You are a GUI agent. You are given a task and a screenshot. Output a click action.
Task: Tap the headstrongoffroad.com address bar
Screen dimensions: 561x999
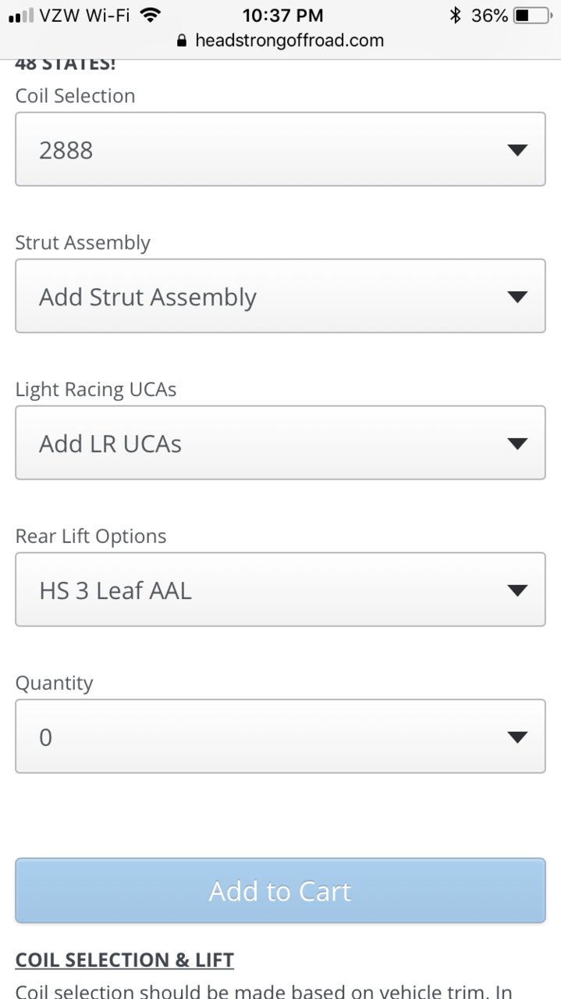point(280,41)
